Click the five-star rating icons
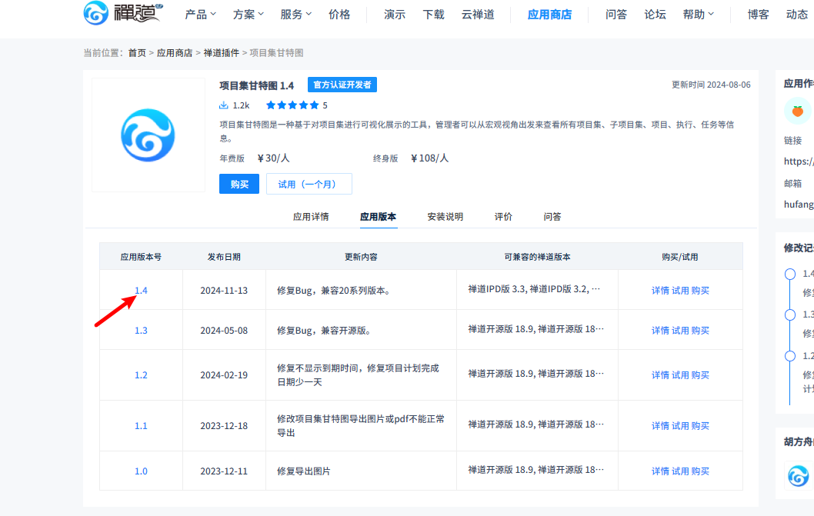 292,105
